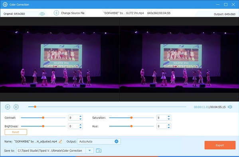Open the save folder icon
The width and height of the screenshot is (239, 157).
tap(99, 151)
